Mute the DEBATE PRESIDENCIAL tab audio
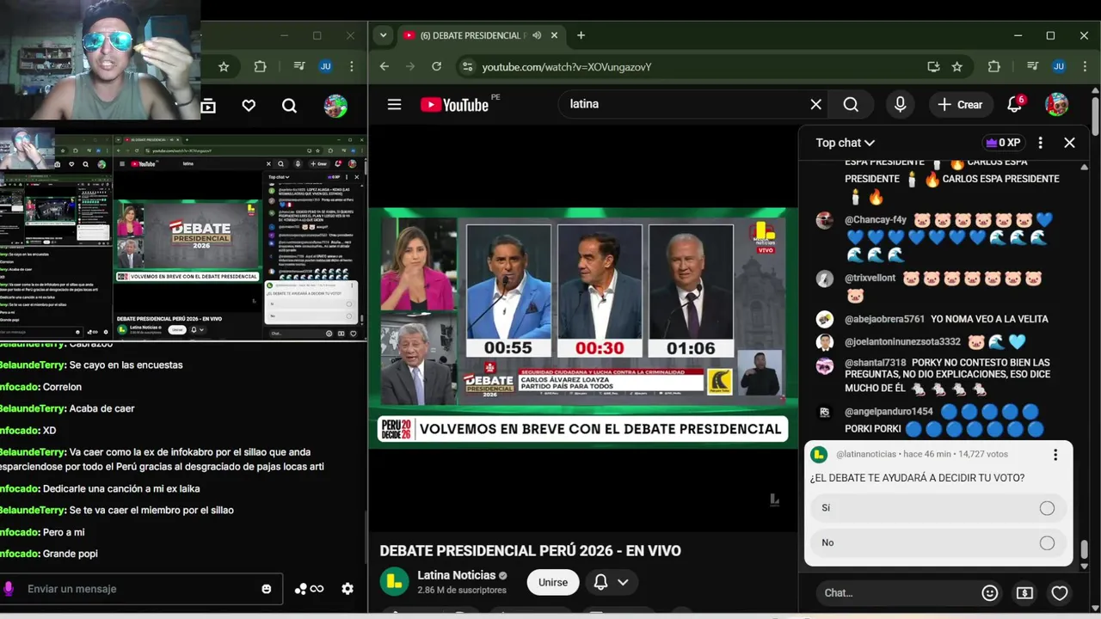 [x=537, y=35]
